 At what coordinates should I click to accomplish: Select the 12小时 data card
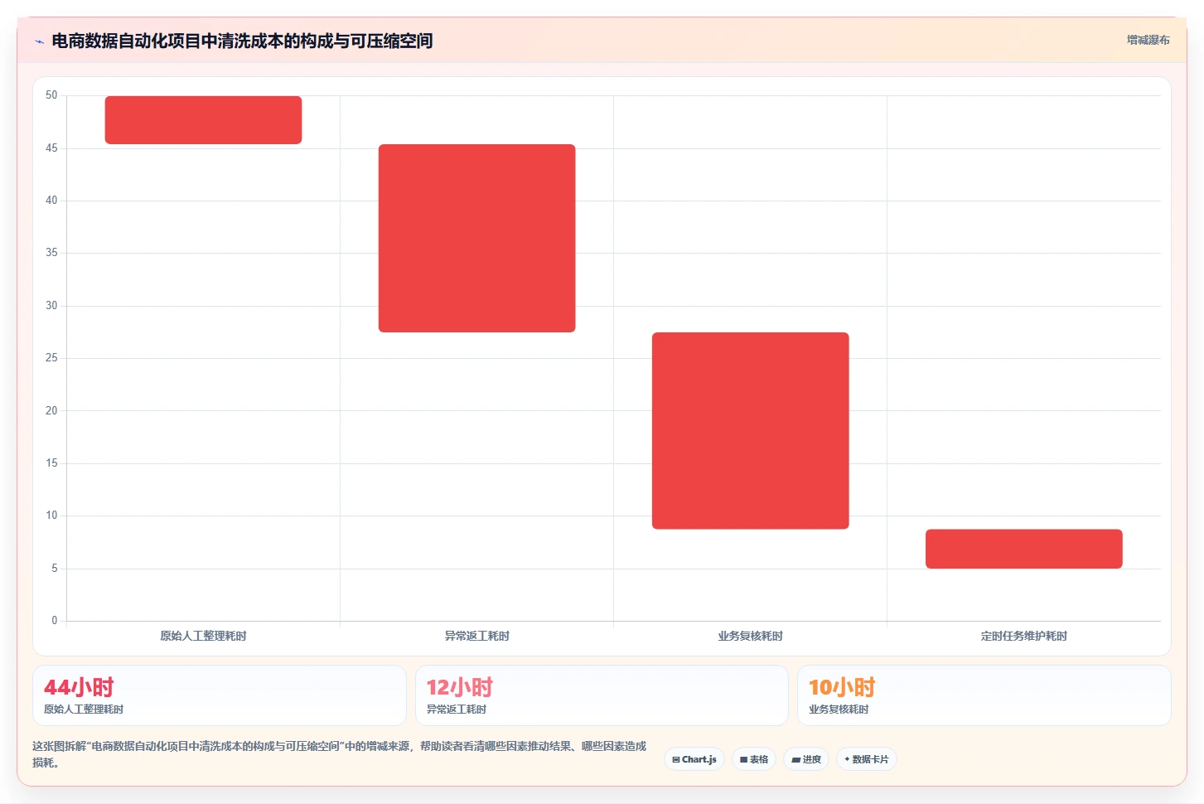[x=602, y=695]
